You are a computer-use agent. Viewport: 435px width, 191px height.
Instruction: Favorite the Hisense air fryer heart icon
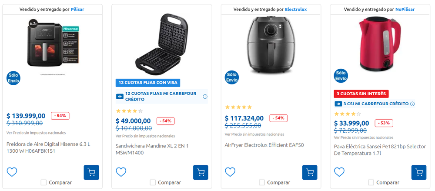coord(12,172)
